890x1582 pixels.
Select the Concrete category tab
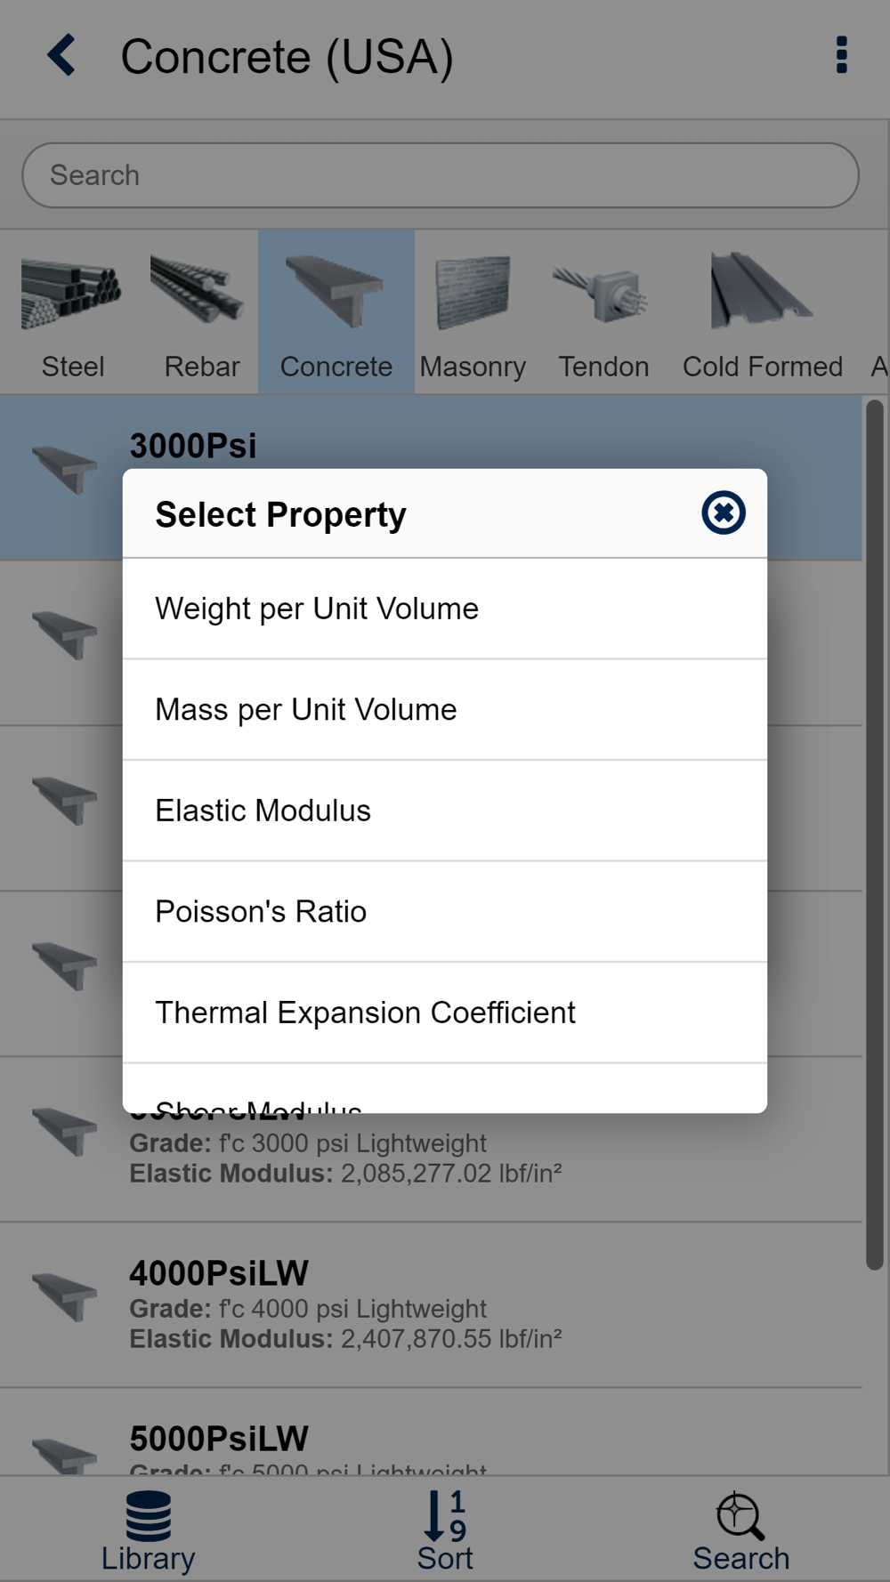point(336,312)
